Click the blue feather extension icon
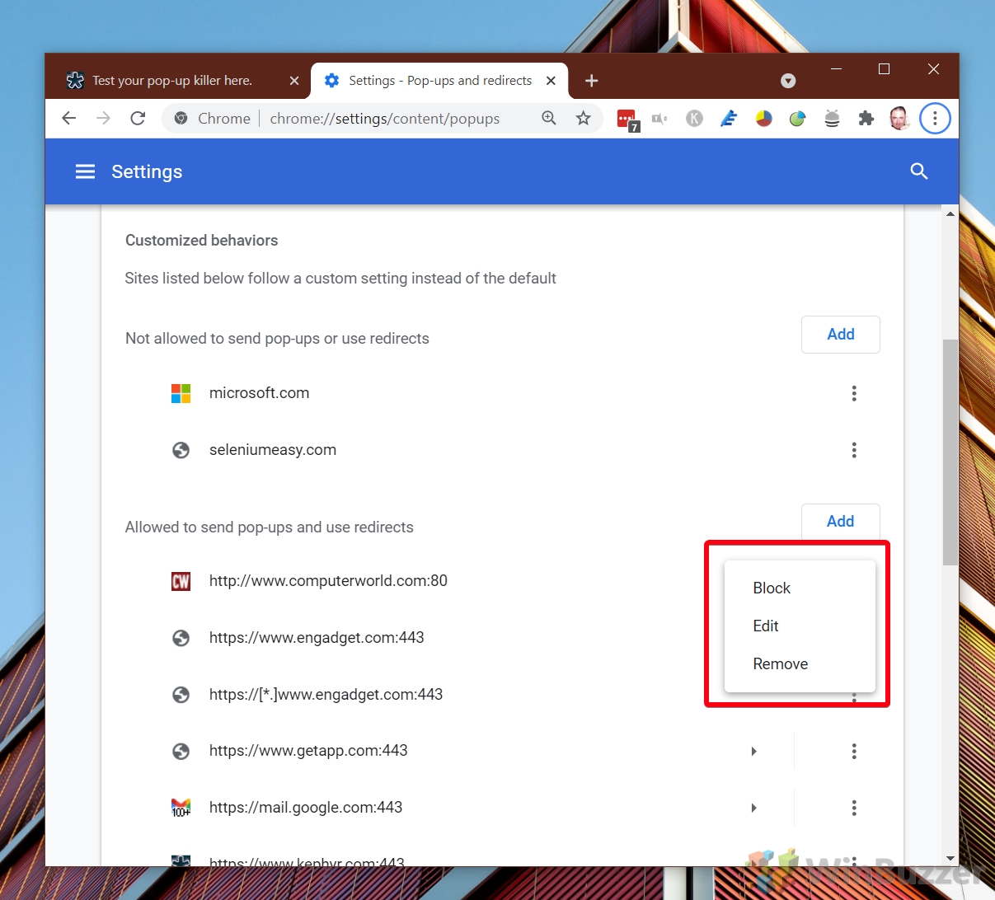Screen dimensions: 995x900 click(729, 119)
